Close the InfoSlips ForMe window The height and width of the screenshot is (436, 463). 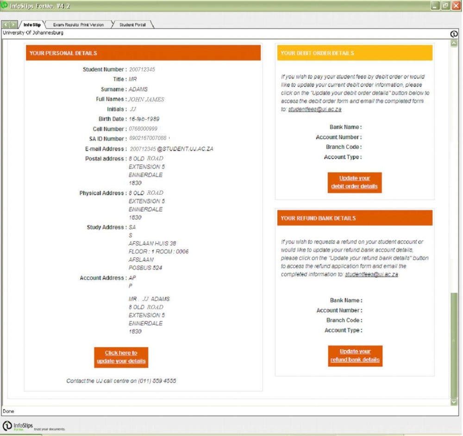(x=456, y=6)
